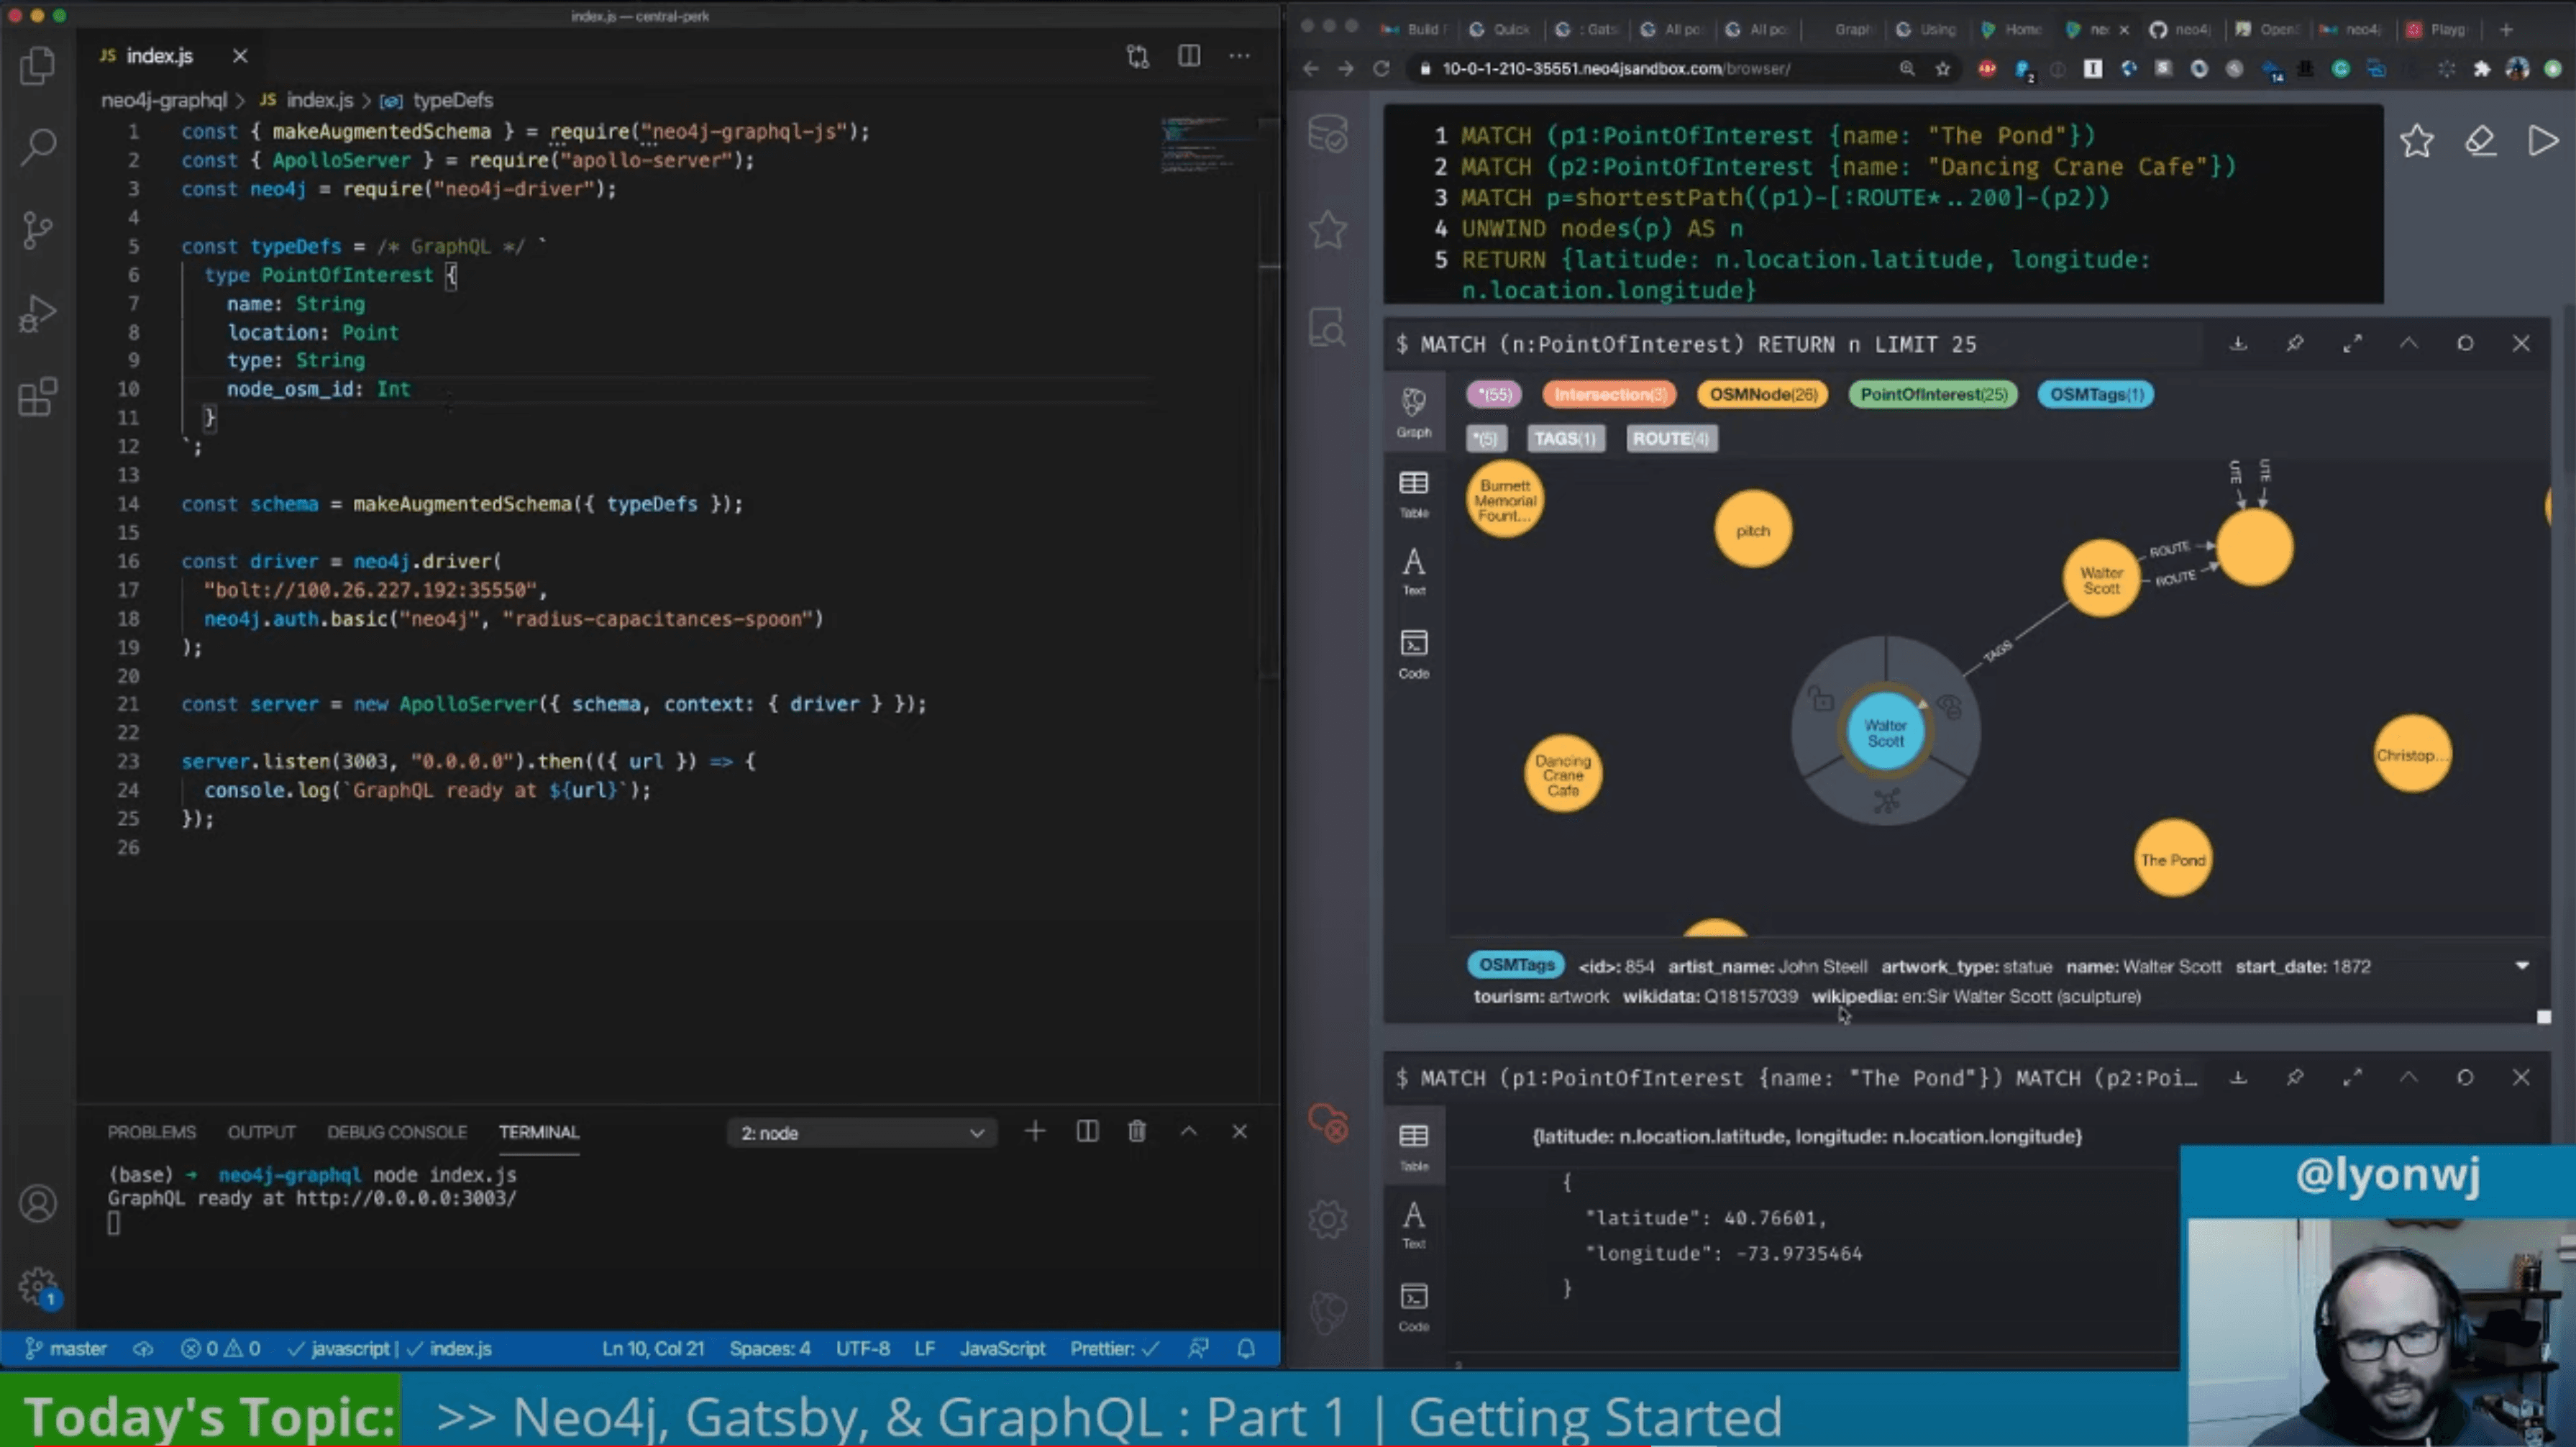Collapse the PointOfInterest result frame
The height and width of the screenshot is (1447, 2576).
click(x=2408, y=344)
